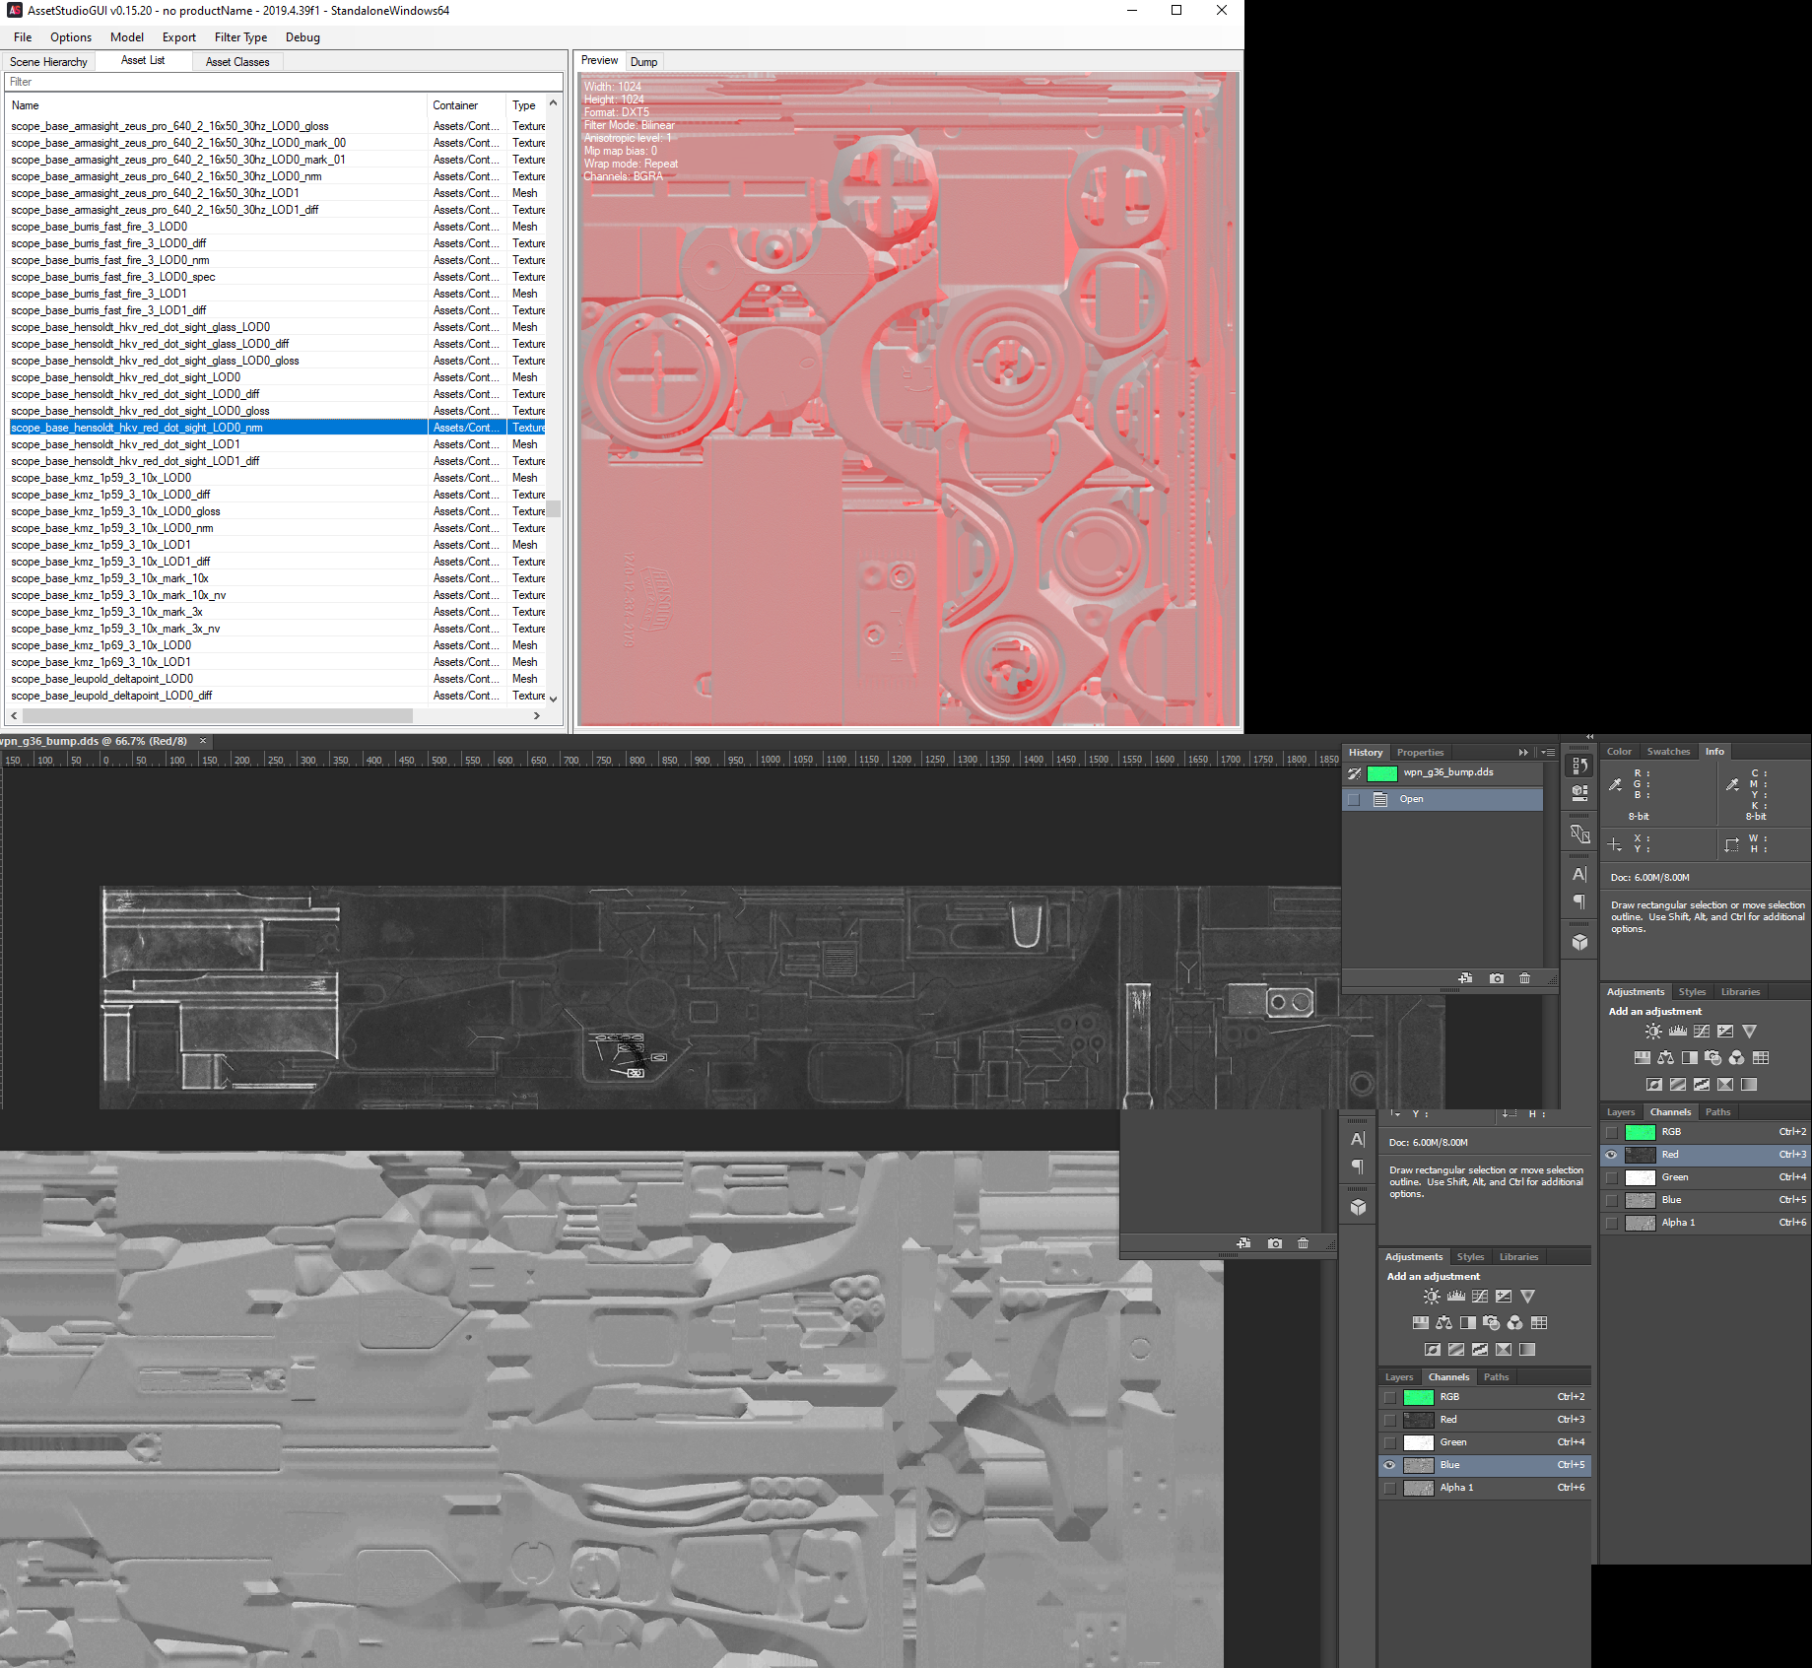Open 3D cube panel icon beside History panel

tap(1579, 943)
